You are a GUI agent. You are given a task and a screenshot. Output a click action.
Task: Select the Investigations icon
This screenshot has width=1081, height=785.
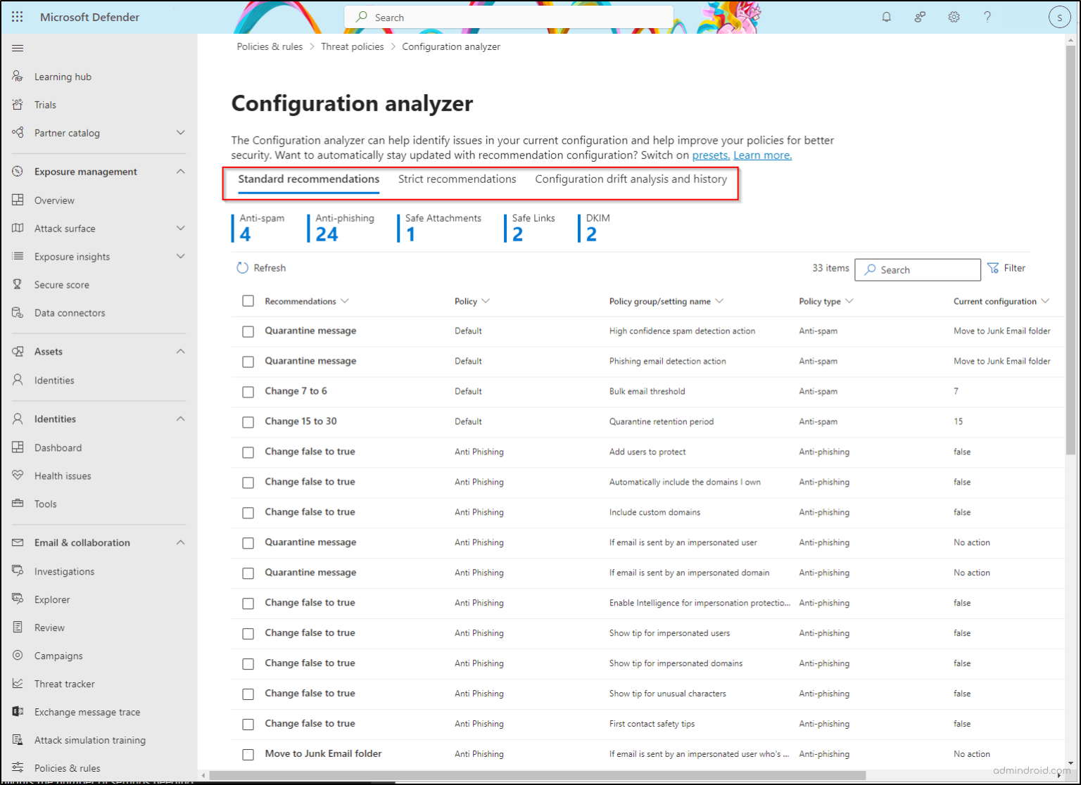pos(18,570)
